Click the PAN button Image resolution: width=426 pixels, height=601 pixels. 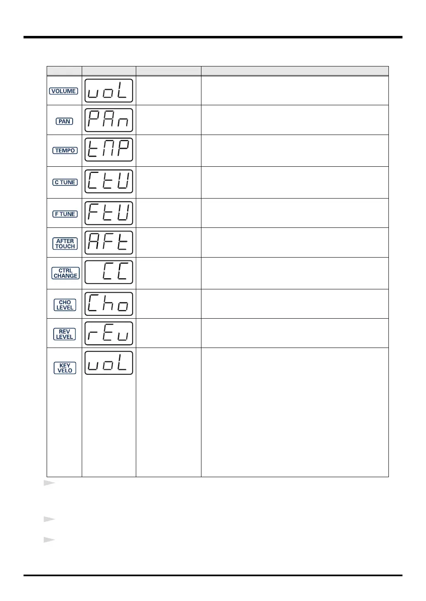(64, 121)
